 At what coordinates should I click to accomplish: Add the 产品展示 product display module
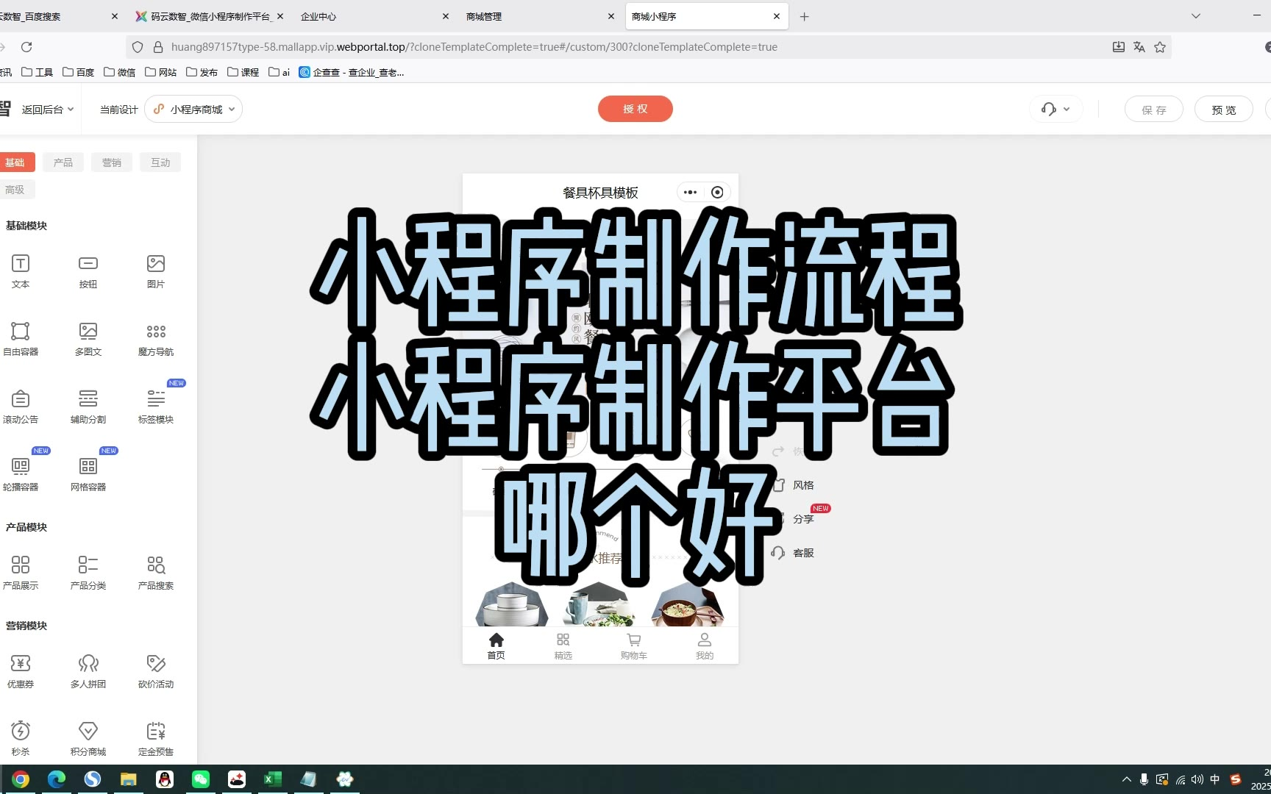[x=21, y=573]
